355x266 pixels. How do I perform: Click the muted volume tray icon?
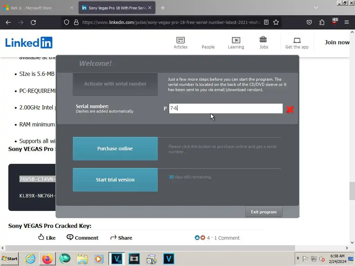322,258
